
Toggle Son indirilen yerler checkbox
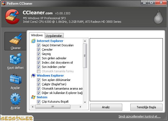click(38, 67)
